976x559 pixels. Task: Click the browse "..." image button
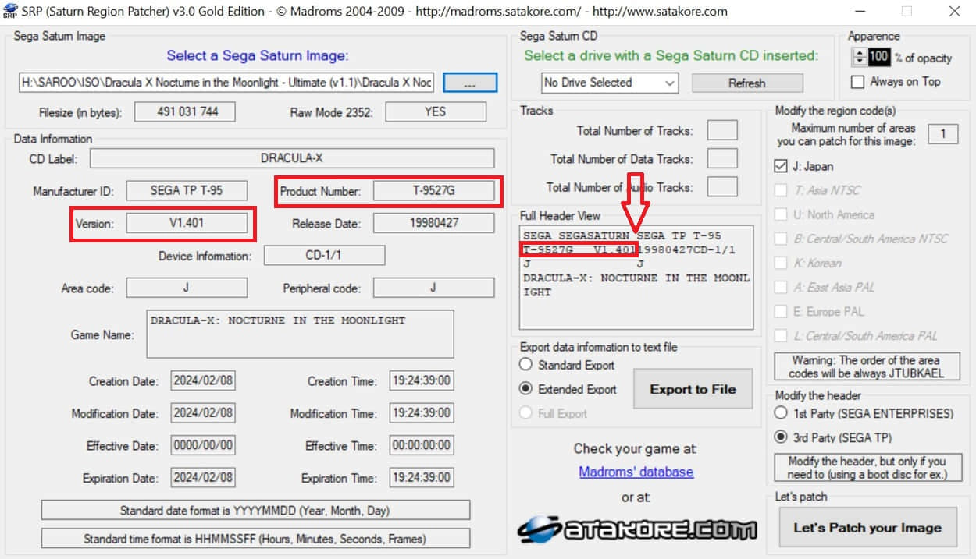click(469, 83)
